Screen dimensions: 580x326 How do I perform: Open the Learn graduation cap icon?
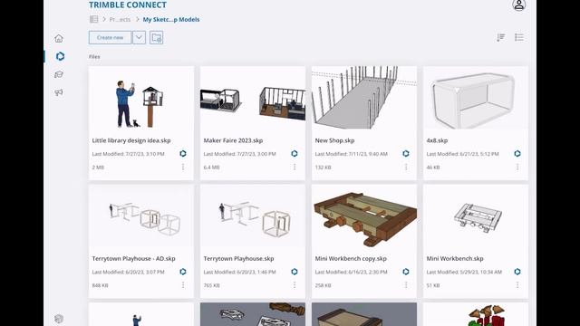click(x=59, y=74)
